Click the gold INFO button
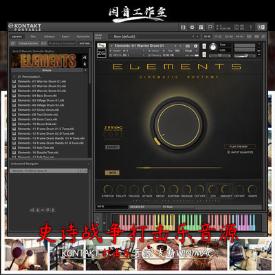The width and height of the screenshot is (275, 275). (x=112, y=173)
